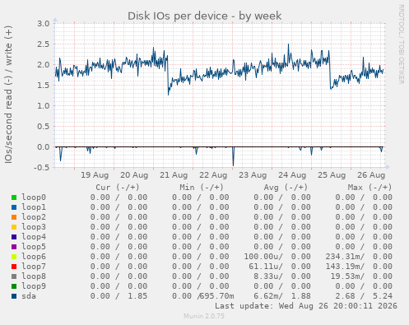Click sda maximum write value 5.24

coord(383,296)
